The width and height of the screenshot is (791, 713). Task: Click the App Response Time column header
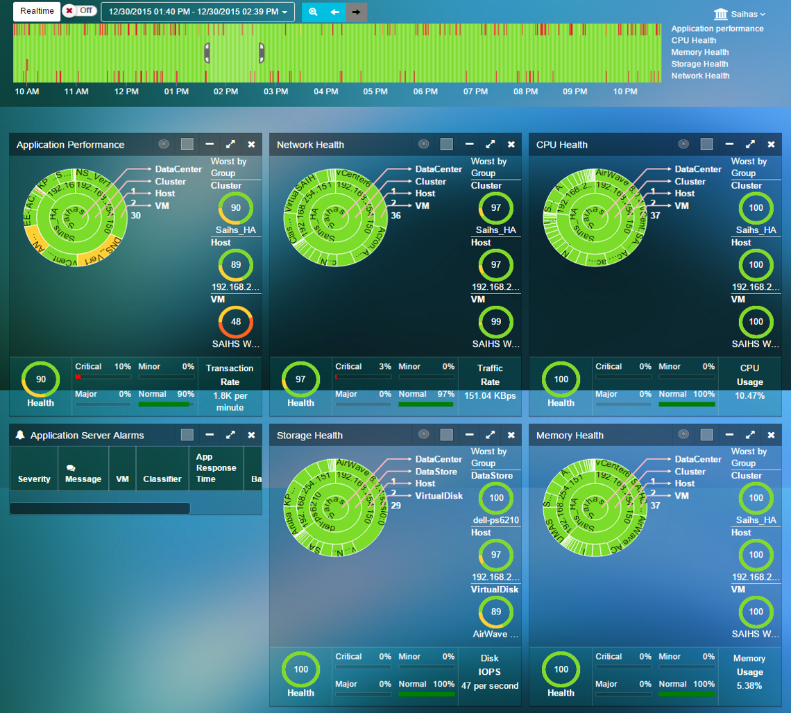216,468
